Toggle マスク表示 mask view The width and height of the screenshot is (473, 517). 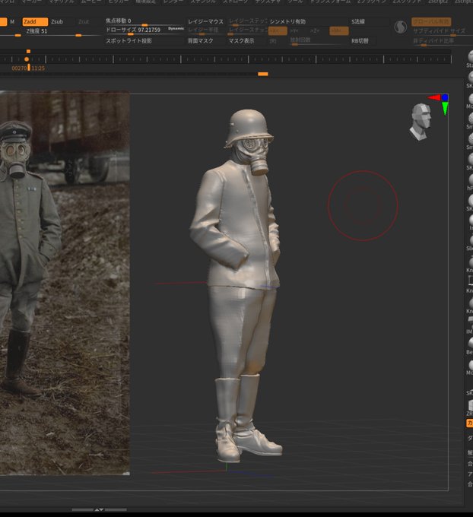(x=242, y=41)
